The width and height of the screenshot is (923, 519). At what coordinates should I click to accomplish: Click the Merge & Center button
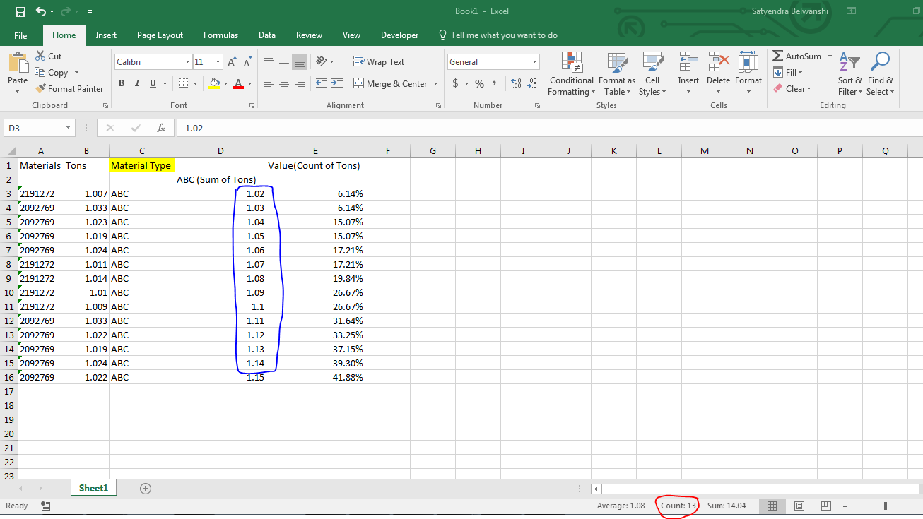point(390,83)
